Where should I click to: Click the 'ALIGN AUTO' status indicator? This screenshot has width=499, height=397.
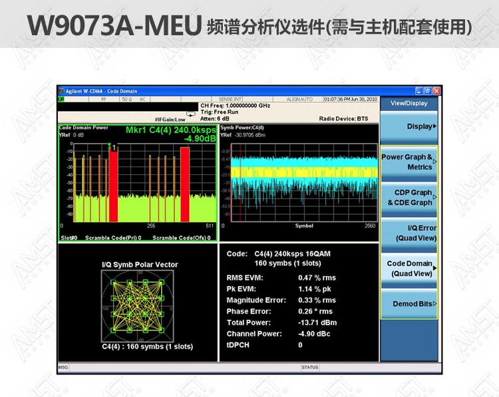point(299,99)
